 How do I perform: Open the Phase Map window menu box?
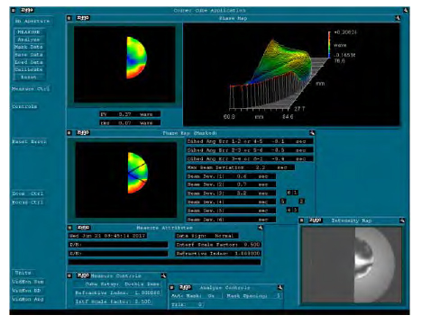69,18
